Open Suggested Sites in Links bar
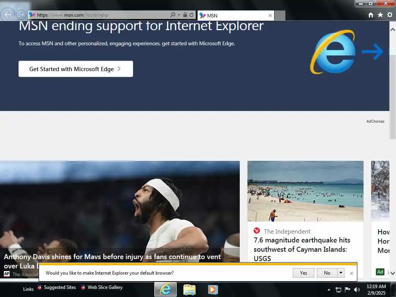The image size is (396, 297). [x=56, y=287]
